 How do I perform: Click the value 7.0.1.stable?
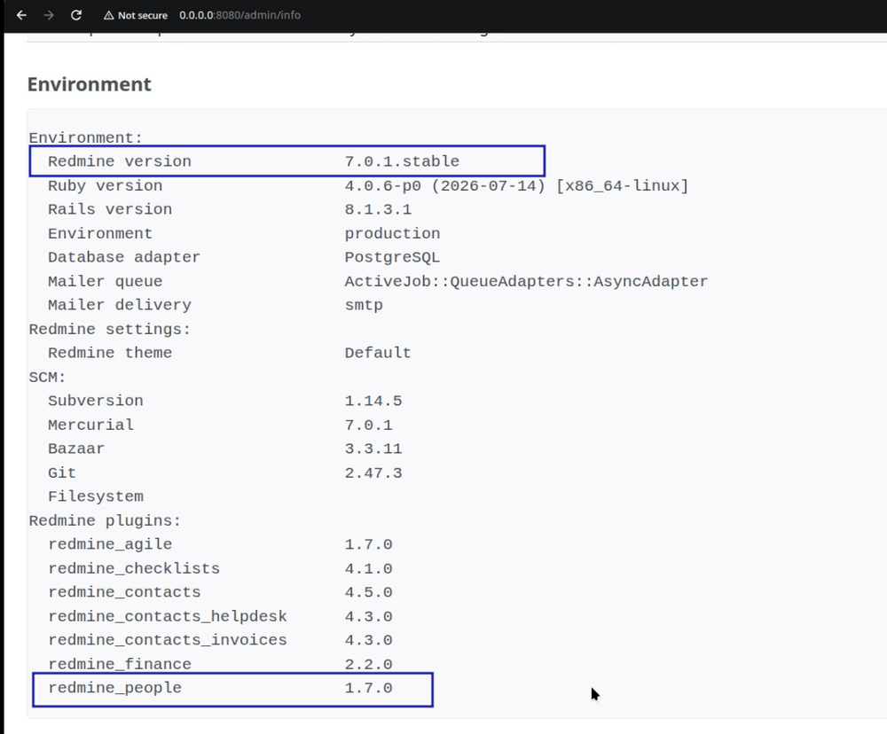[x=402, y=161]
